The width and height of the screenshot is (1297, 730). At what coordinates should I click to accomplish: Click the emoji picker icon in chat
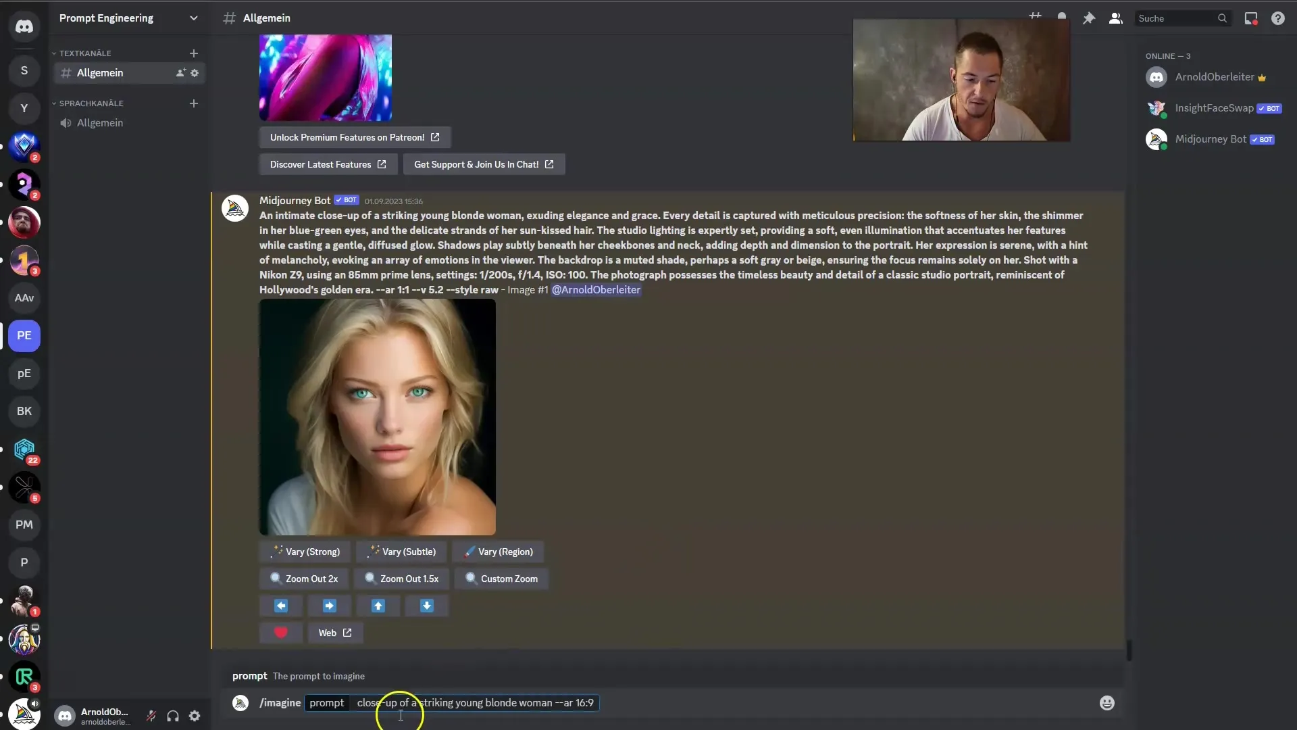[x=1108, y=703]
